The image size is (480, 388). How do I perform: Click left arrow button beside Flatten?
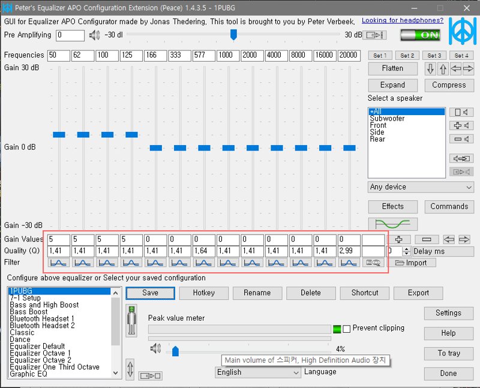click(x=455, y=68)
